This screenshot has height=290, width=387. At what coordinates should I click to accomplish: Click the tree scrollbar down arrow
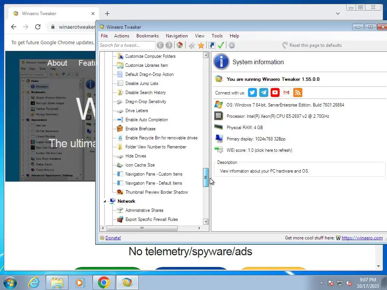point(206,222)
